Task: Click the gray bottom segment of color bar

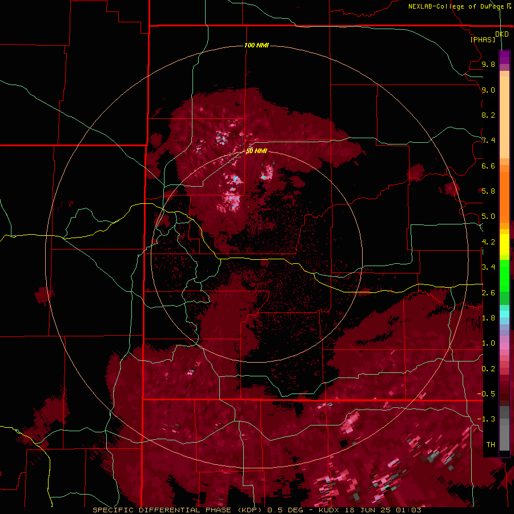Action: click(x=504, y=429)
